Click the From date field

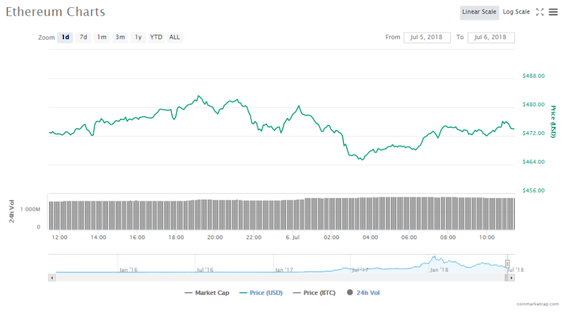(x=427, y=37)
